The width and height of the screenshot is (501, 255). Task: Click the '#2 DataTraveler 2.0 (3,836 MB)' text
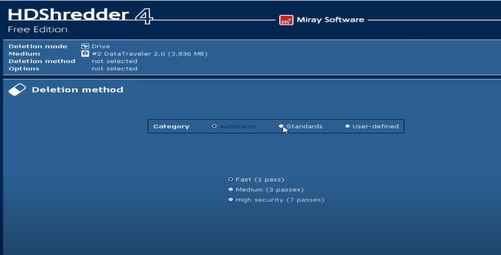click(x=149, y=54)
